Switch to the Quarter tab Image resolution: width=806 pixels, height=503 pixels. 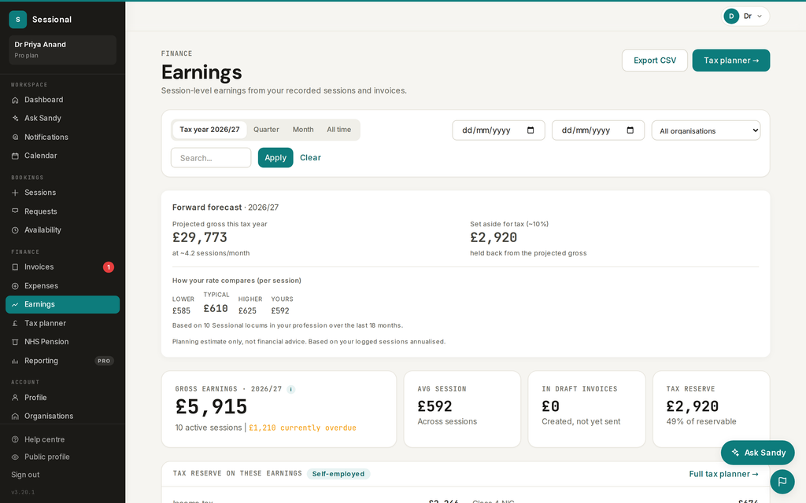click(x=266, y=130)
